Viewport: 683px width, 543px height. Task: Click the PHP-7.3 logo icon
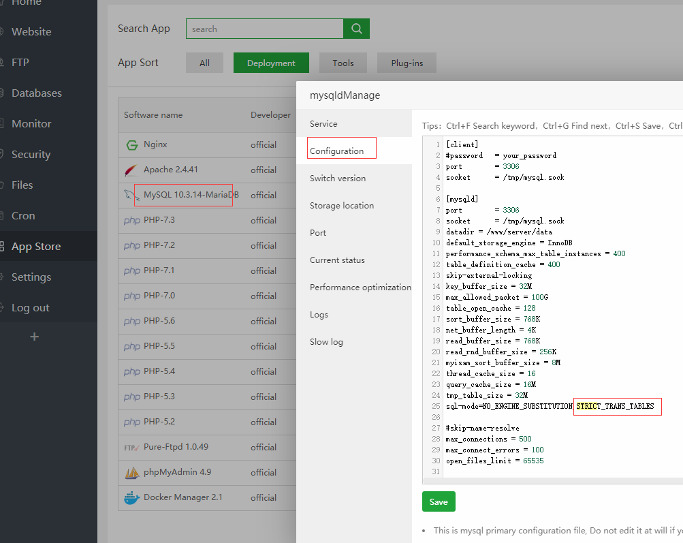click(131, 221)
